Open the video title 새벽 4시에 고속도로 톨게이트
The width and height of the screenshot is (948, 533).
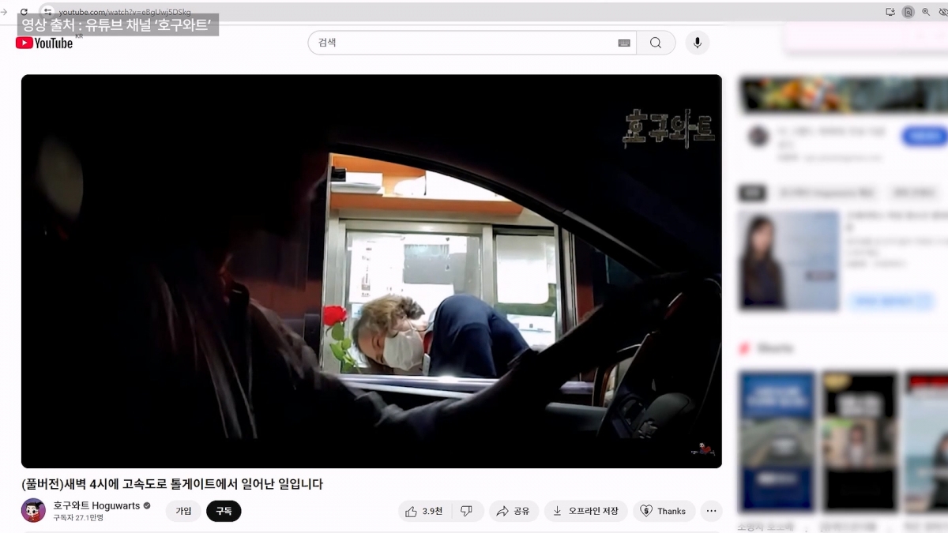172,484
